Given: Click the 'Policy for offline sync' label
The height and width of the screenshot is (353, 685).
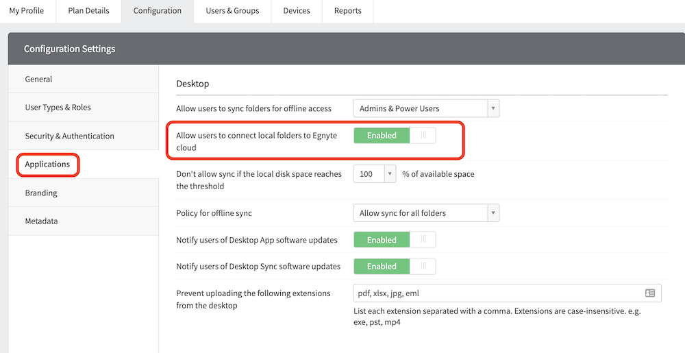Looking at the screenshot, I should [x=214, y=213].
